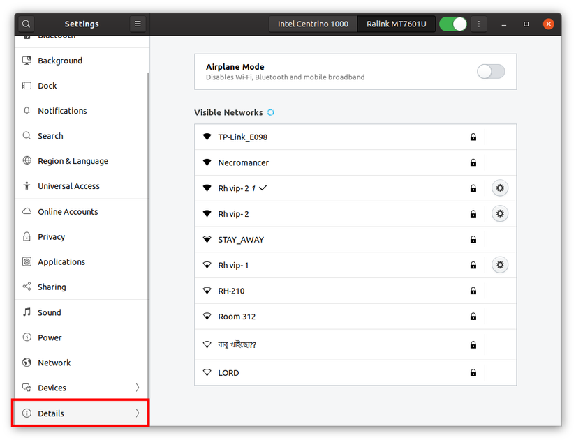Click the Sharing icon in sidebar
576x442 pixels.
point(27,287)
